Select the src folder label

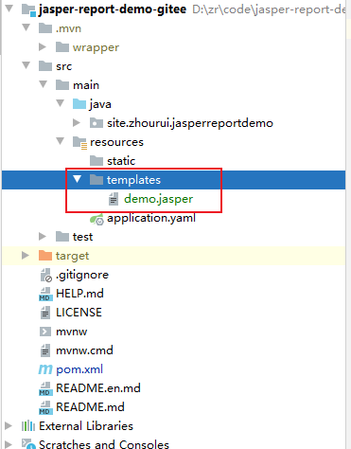[x=64, y=66]
